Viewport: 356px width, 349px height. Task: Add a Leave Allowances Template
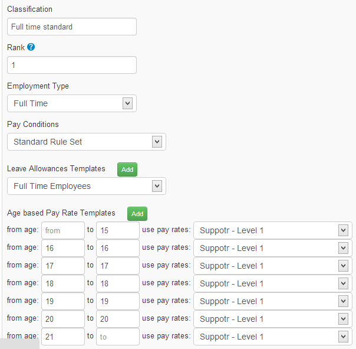pos(127,169)
